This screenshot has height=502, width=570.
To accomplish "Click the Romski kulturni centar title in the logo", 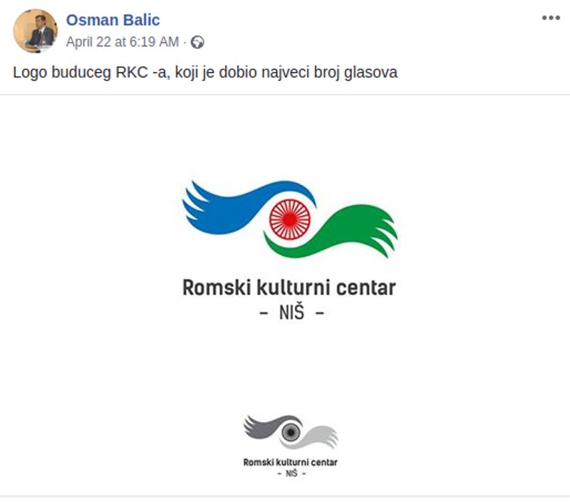I will coord(289,288).
